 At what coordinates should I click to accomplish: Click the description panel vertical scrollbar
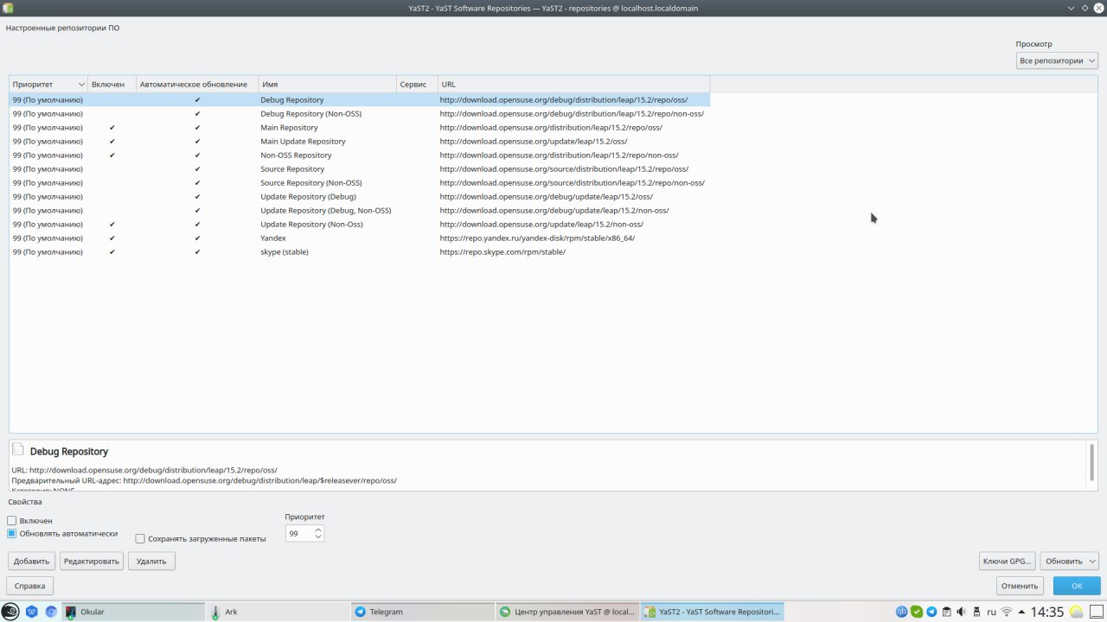(1091, 463)
